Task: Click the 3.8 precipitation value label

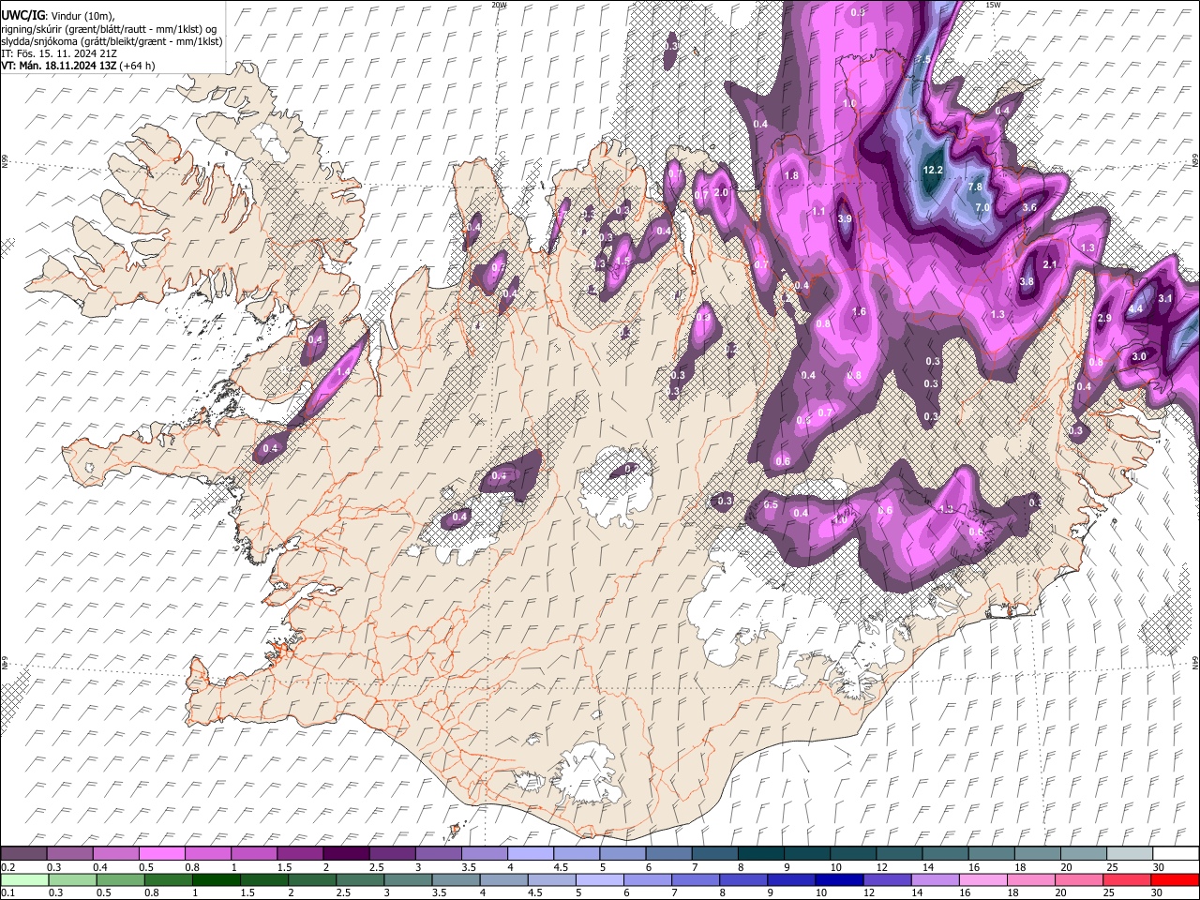Action: point(1026,281)
